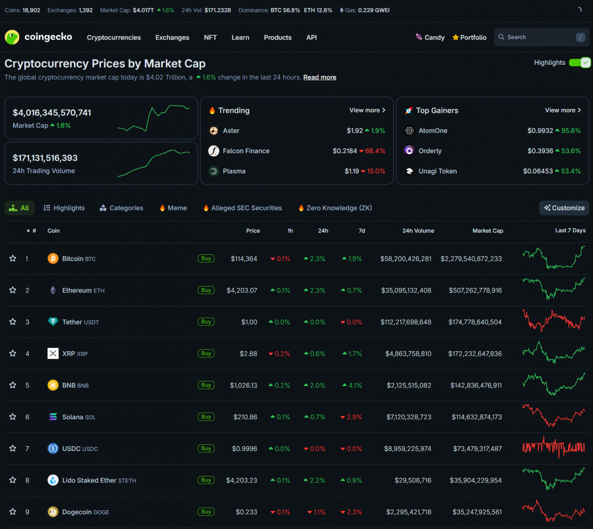Viewport: 593px width, 529px height.
Task: Open Candy rewards via the candy icon
Action: point(418,37)
